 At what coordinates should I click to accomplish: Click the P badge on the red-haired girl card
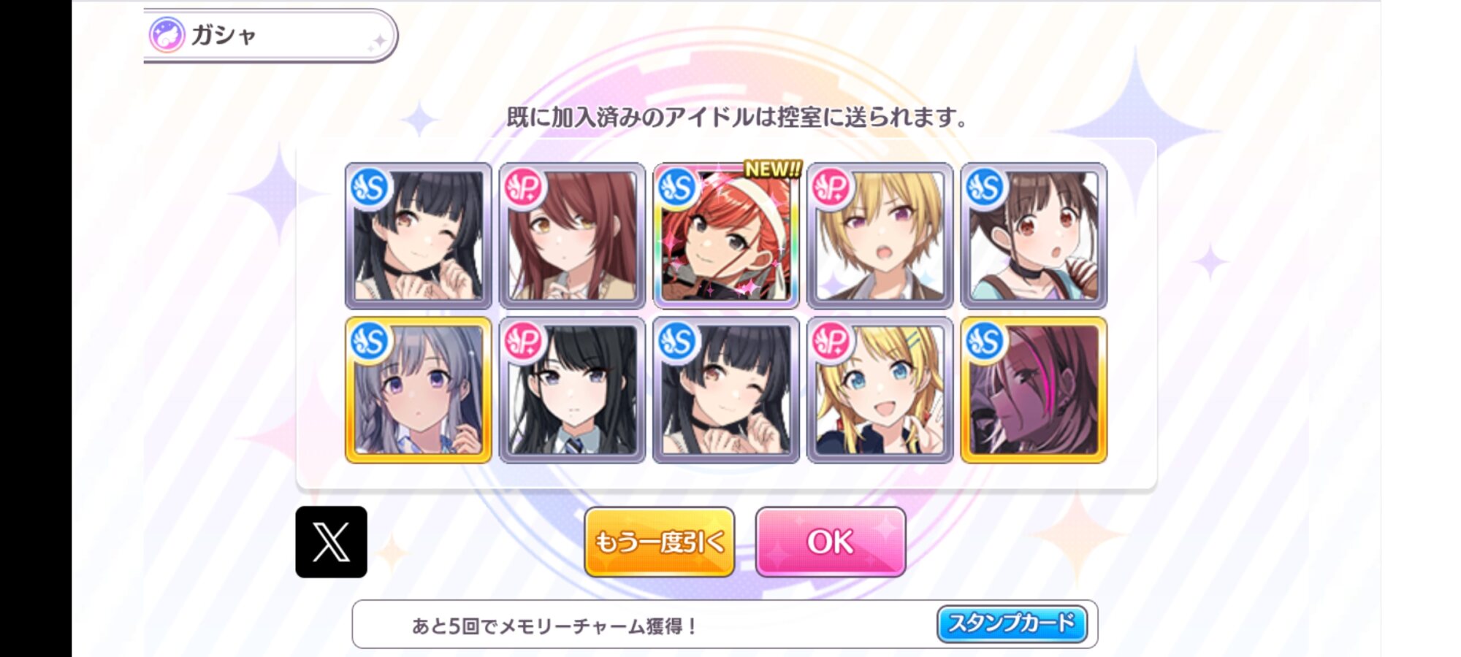pyautogui.click(x=524, y=188)
